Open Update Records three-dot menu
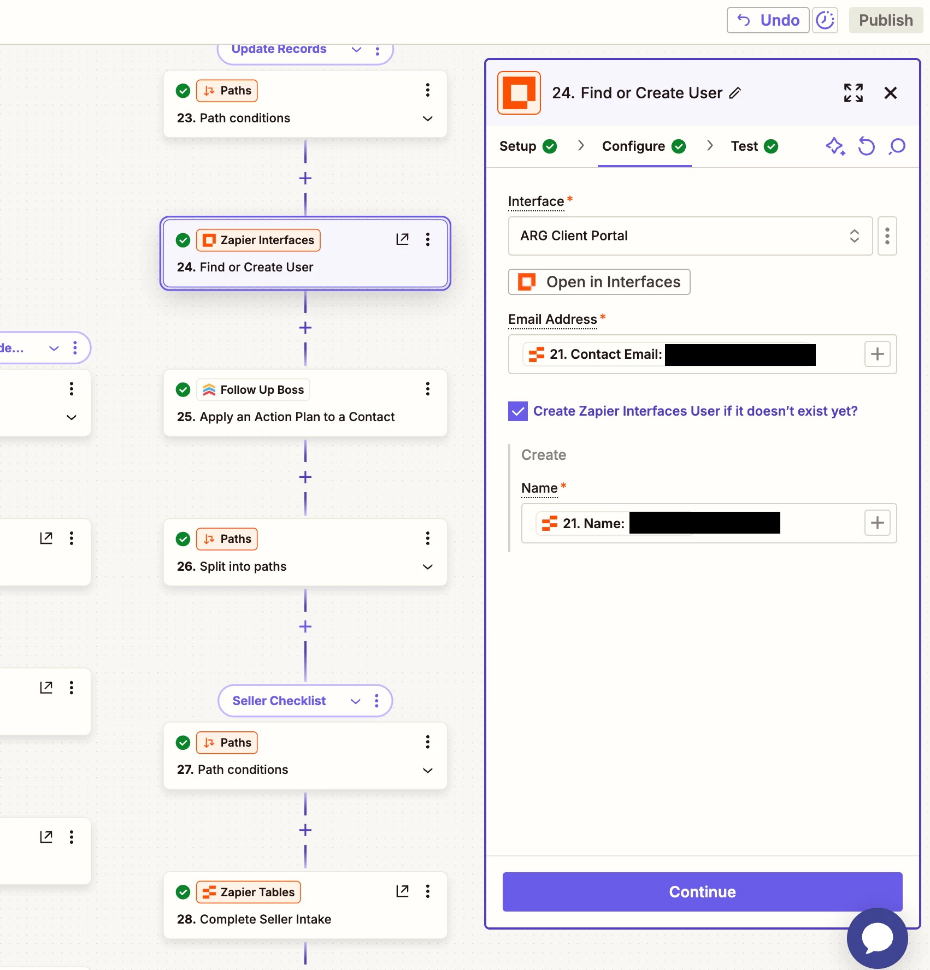Screen dimensions: 930x970 378,50
